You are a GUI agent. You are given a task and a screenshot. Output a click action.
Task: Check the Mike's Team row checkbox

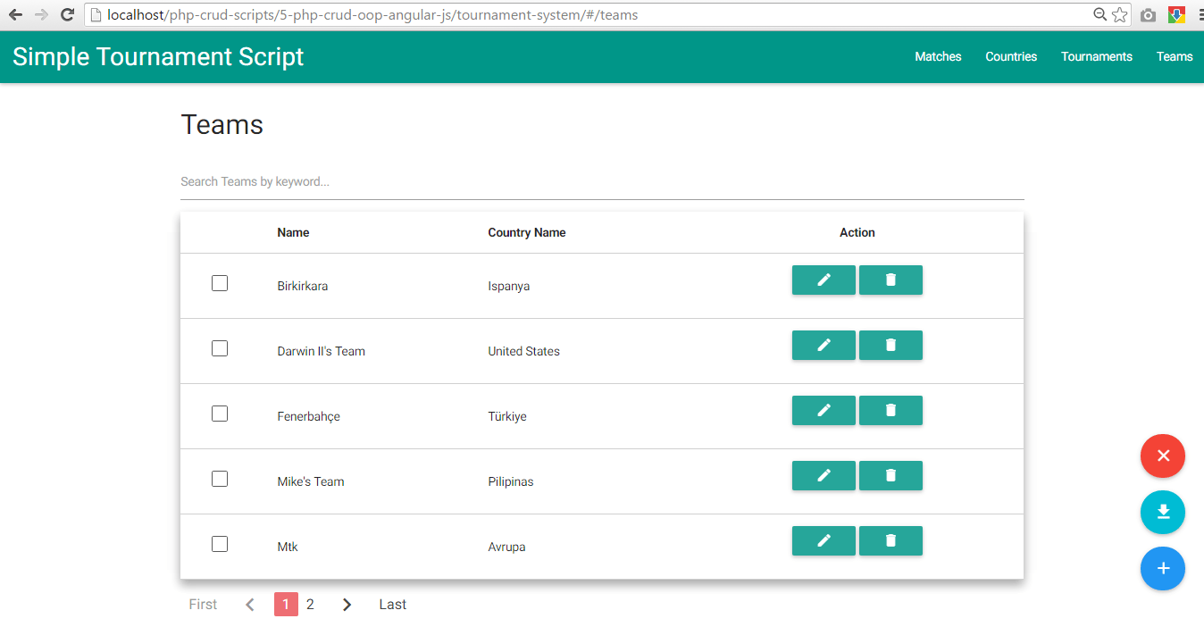[x=220, y=479]
